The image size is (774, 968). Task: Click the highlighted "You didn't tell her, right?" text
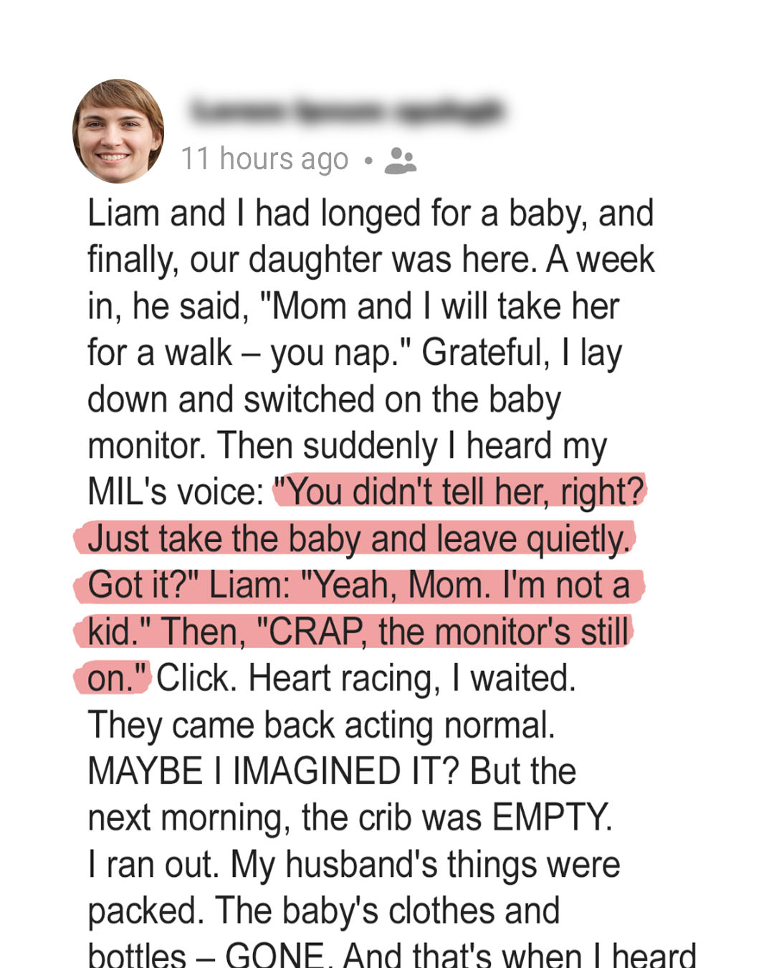coord(460,492)
